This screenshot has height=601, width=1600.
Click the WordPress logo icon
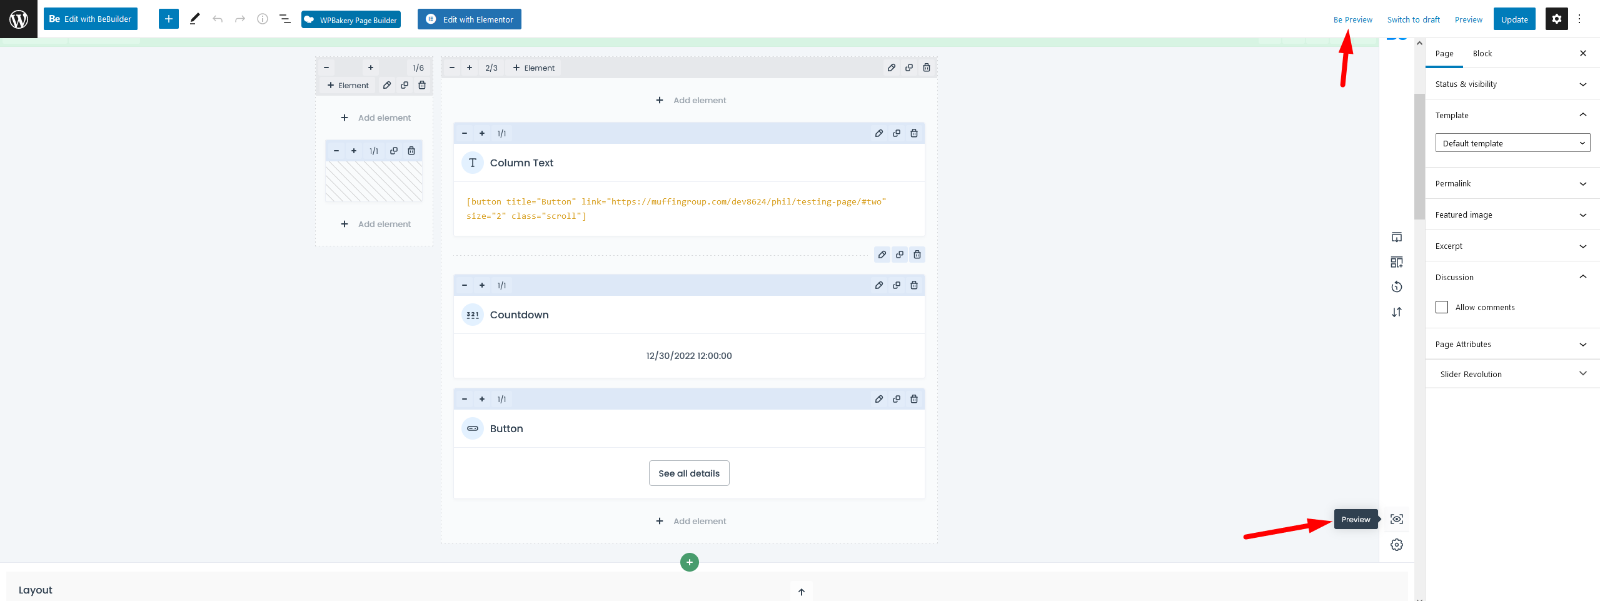click(19, 19)
